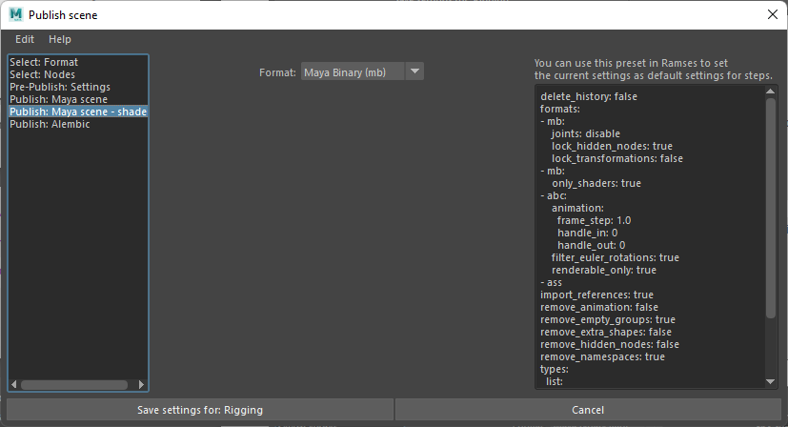788x427 pixels.
Task: Click 'remove_namespaces: true' preset line
Action: click(602, 356)
